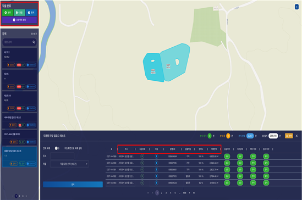The height and width of the screenshot is (200, 302).
Task: Click the blue button in the top-left panel
Action: (x=31, y=13)
